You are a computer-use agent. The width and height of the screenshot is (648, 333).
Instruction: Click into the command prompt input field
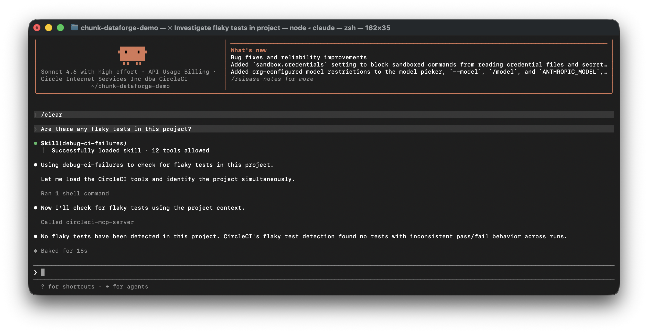click(324, 272)
